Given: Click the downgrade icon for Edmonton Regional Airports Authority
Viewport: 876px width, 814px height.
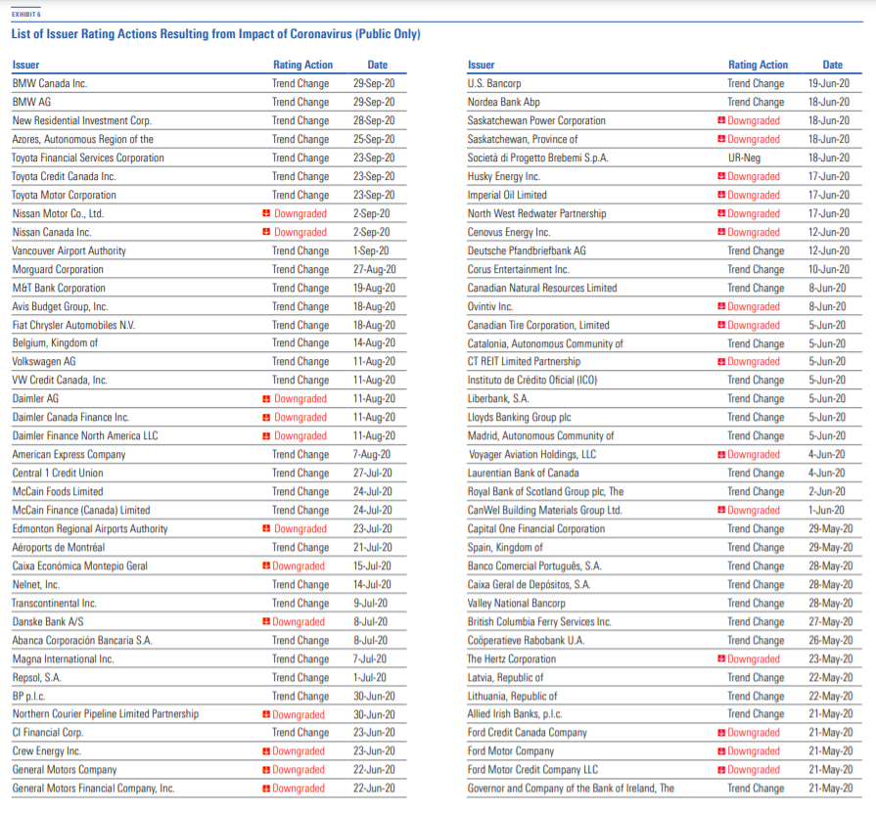Looking at the screenshot, I should click(x=266, y=528).
